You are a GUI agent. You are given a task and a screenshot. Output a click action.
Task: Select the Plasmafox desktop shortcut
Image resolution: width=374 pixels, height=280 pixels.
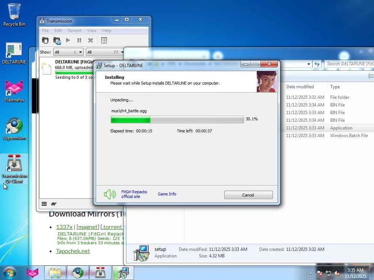coord(14,91)
